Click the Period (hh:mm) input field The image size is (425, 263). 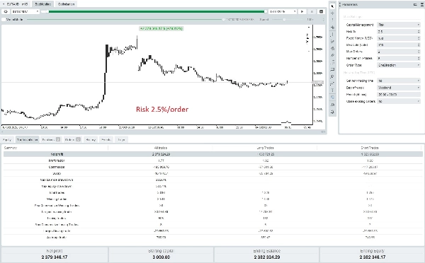point(398,95)
